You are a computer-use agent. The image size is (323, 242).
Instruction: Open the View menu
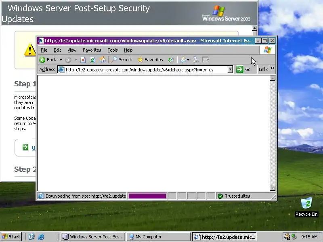[72, 50]
